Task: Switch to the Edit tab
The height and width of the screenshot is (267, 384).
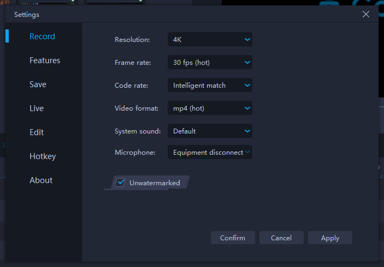Action: click(37, 132)
